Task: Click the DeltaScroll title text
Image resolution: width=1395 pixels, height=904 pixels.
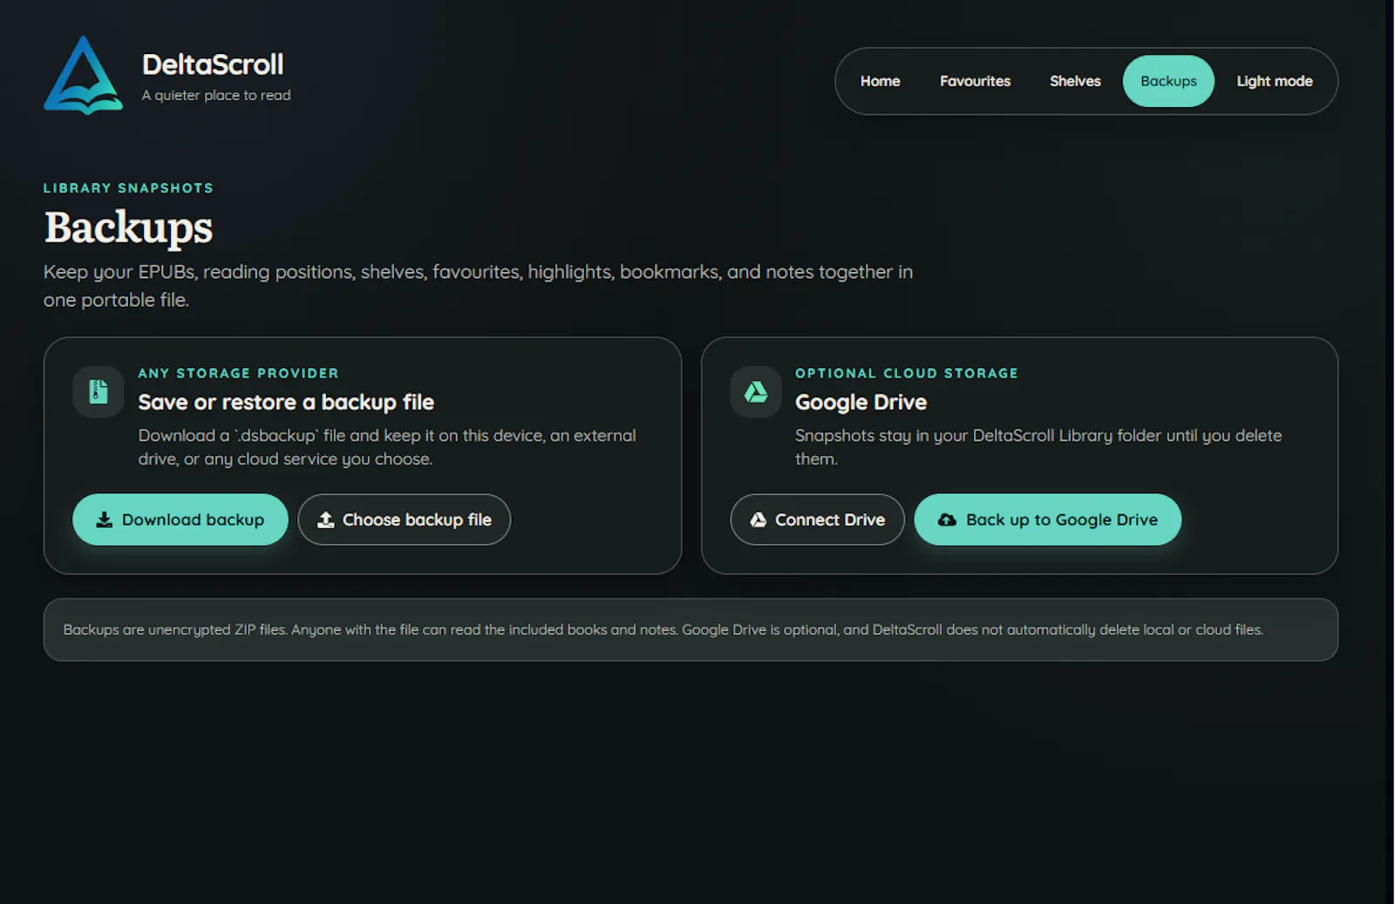Action: pos(213,65)
